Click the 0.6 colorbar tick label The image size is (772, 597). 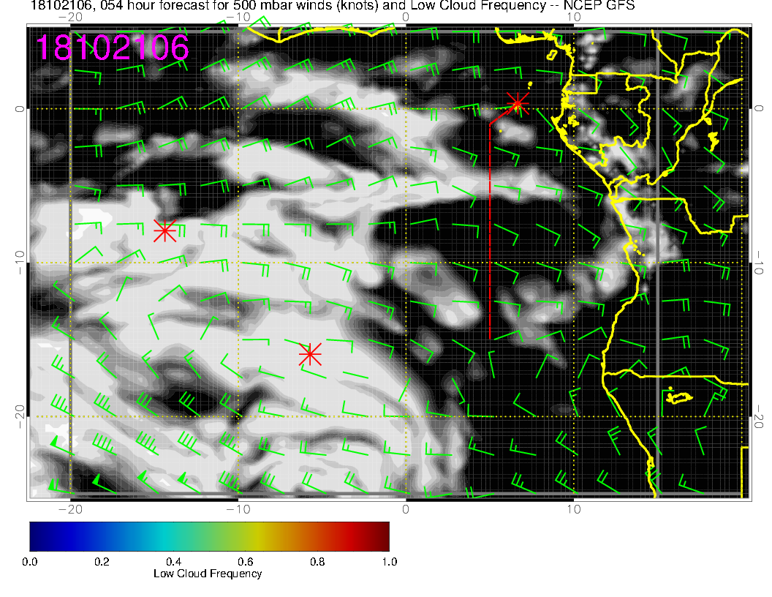245,562
